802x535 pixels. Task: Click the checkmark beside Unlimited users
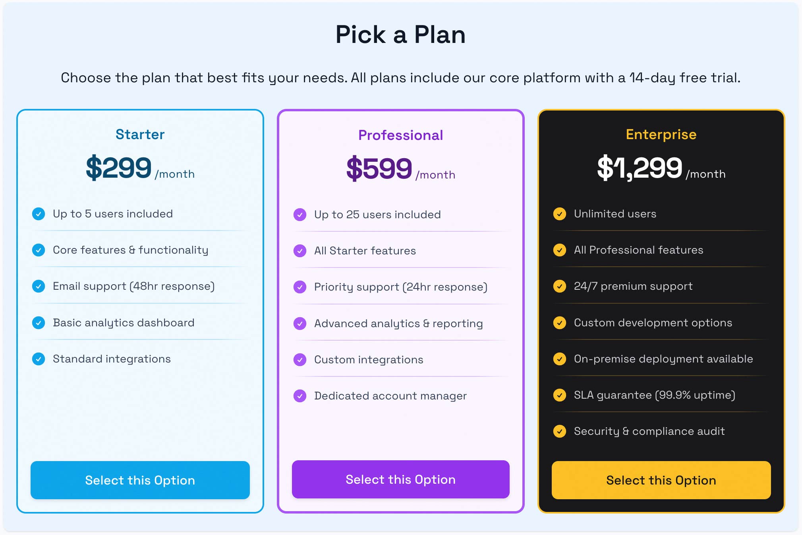[x=560, y=214]
